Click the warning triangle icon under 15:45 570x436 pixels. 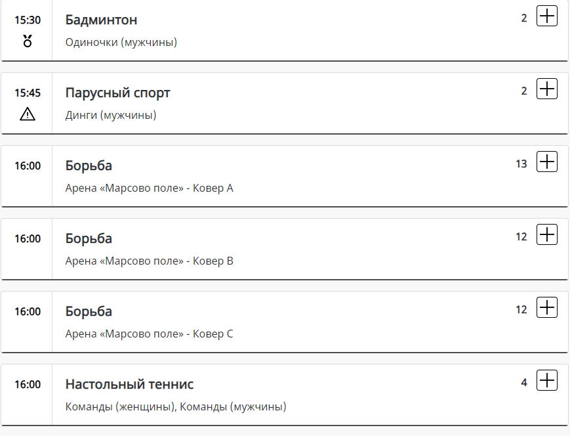[28, 114]
